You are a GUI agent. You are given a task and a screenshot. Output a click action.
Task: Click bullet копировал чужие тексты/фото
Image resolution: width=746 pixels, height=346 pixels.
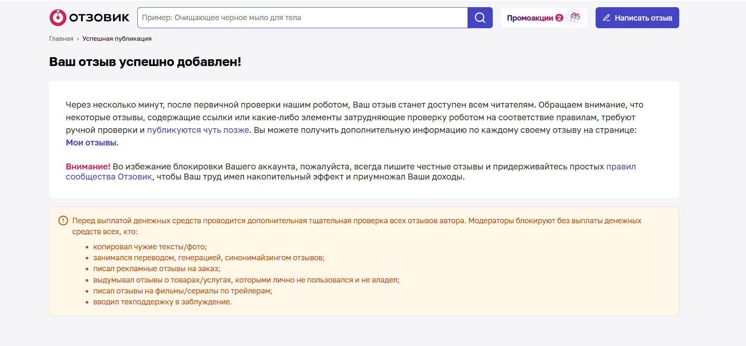150,247
